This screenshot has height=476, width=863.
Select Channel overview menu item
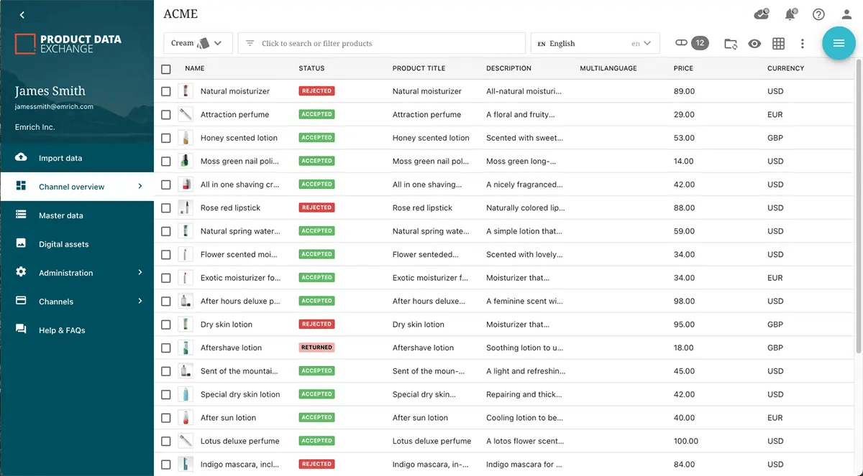[77, 187]
